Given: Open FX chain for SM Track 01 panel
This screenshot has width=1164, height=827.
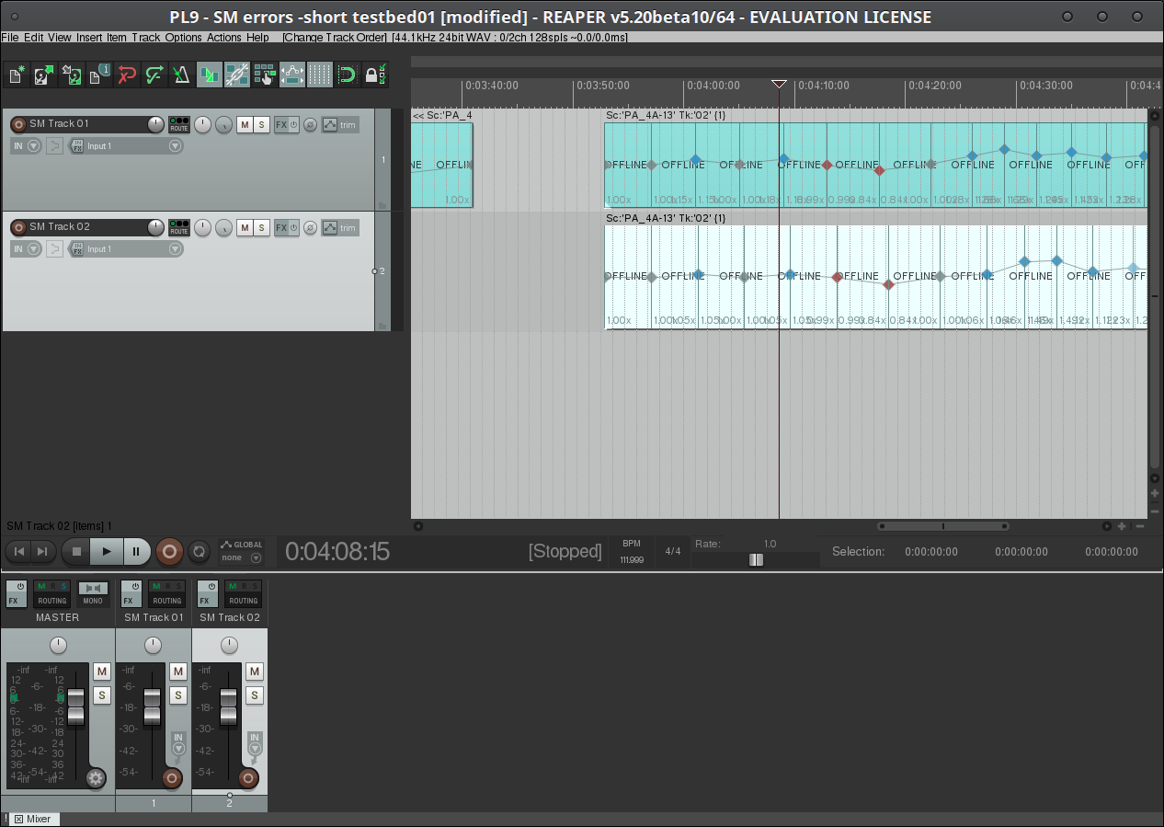Looking at the screenshot, I should (x=281, y=124).
